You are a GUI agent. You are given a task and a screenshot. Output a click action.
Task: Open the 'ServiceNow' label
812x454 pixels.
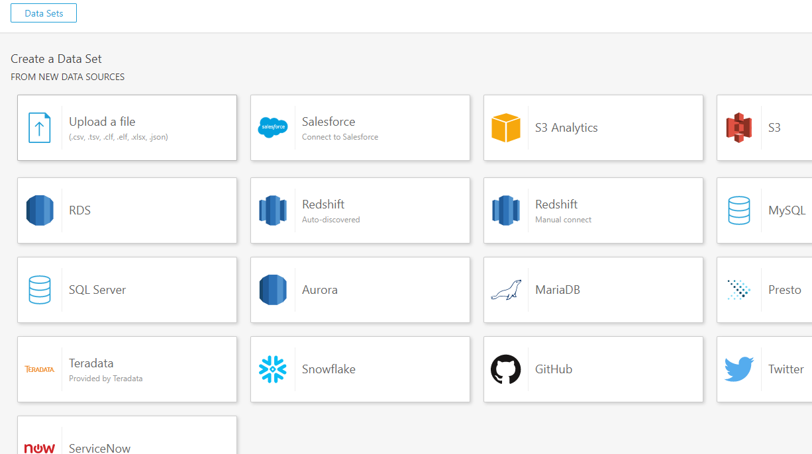pos(100,448)
